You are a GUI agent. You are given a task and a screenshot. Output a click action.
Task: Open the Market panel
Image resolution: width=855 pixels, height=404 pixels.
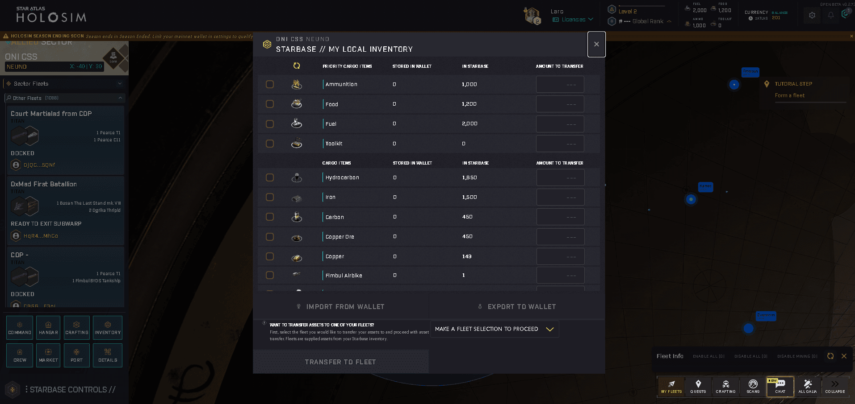48,355
